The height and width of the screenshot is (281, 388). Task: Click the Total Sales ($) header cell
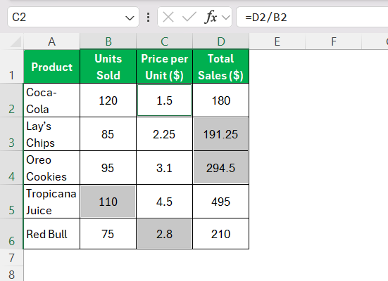tap(221, 67)
